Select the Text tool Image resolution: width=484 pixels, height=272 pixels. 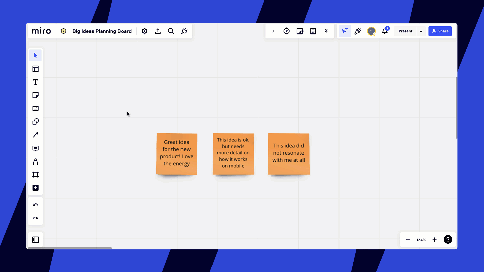(35, 82)
